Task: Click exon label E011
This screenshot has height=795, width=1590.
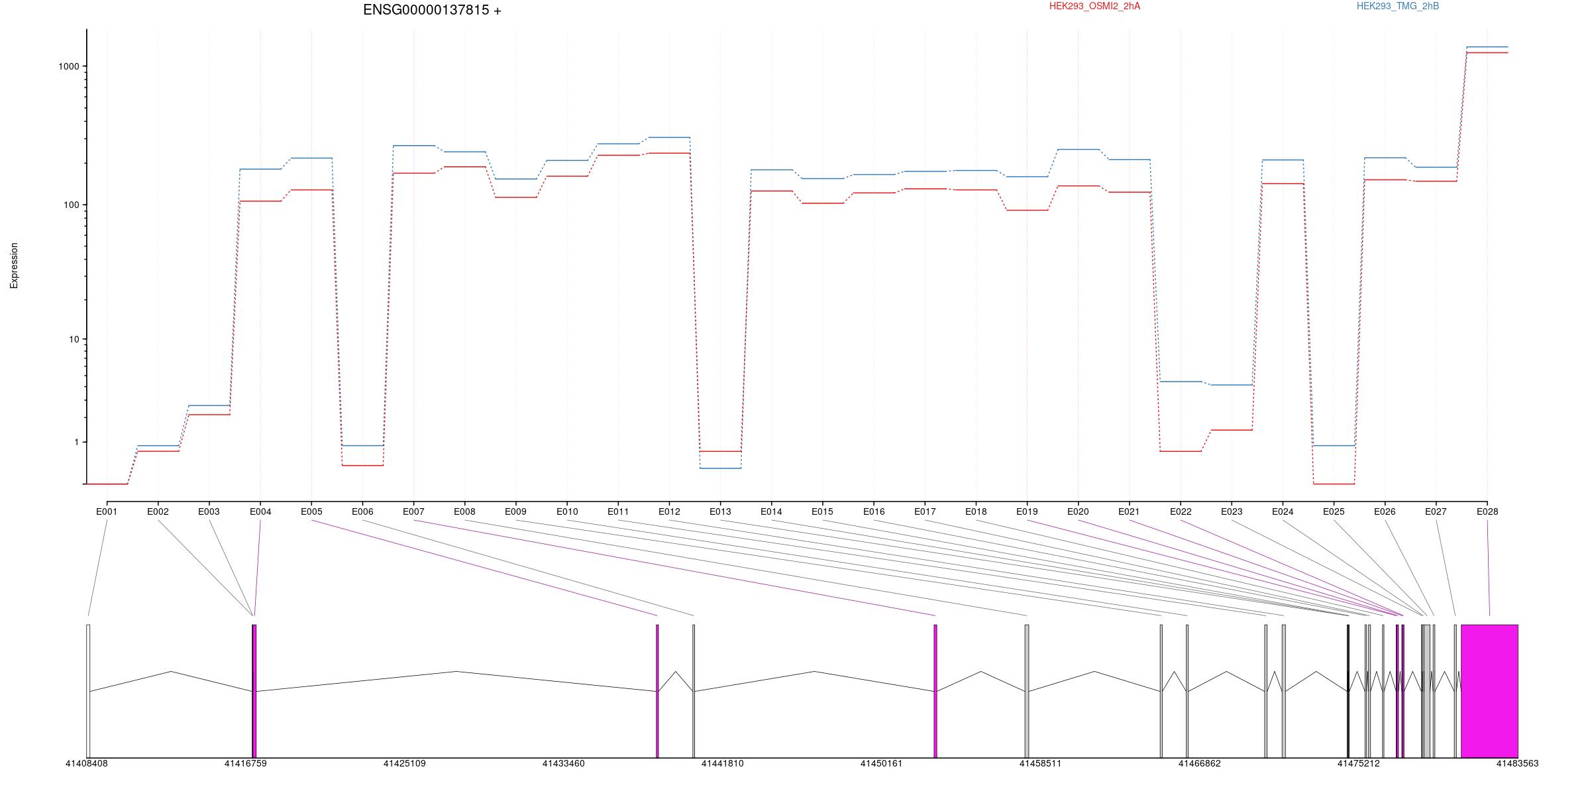Action: (618, 511)
